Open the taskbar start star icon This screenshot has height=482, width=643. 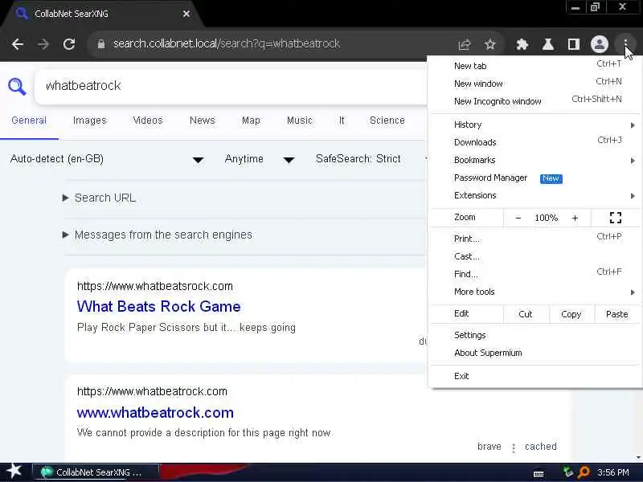pos(14,472)
